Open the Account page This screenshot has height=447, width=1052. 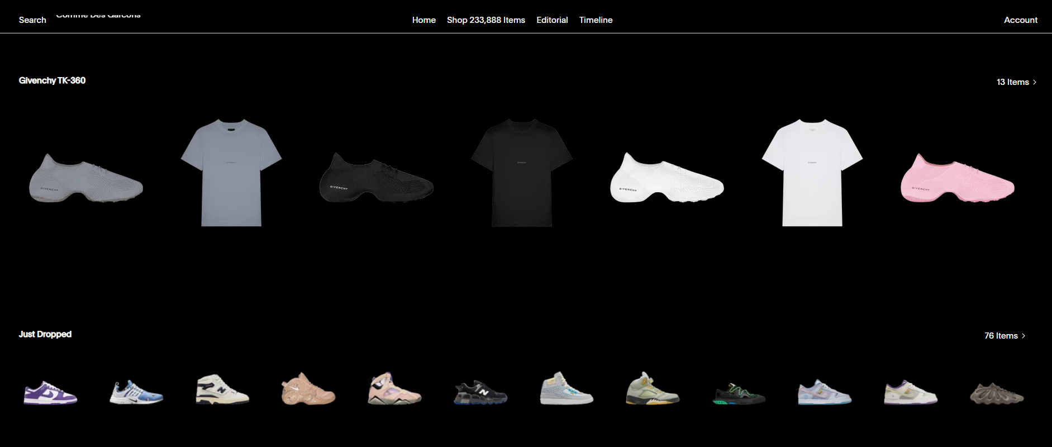tap(1021, 20)
